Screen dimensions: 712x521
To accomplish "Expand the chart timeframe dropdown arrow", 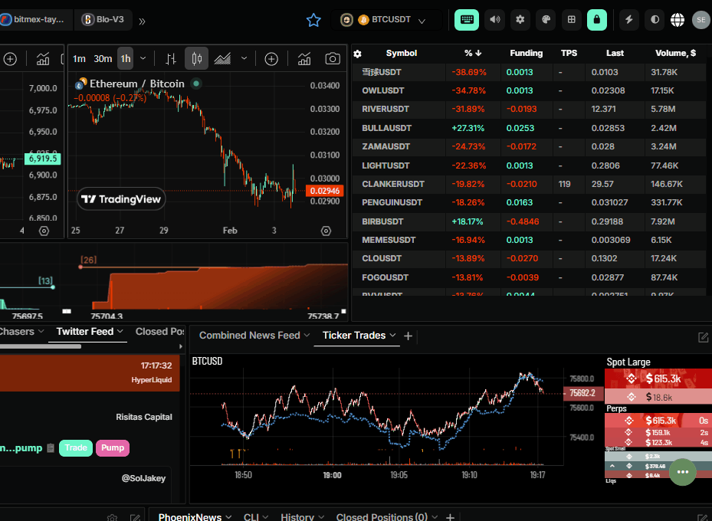I will 143,59.
